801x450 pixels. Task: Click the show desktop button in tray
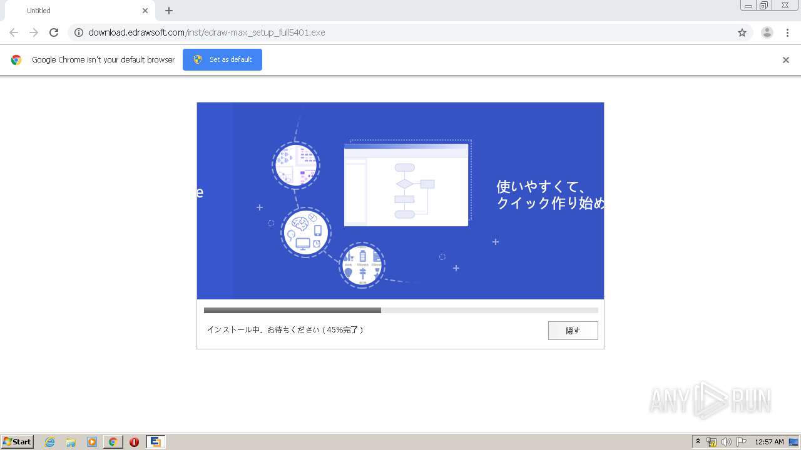794,442
